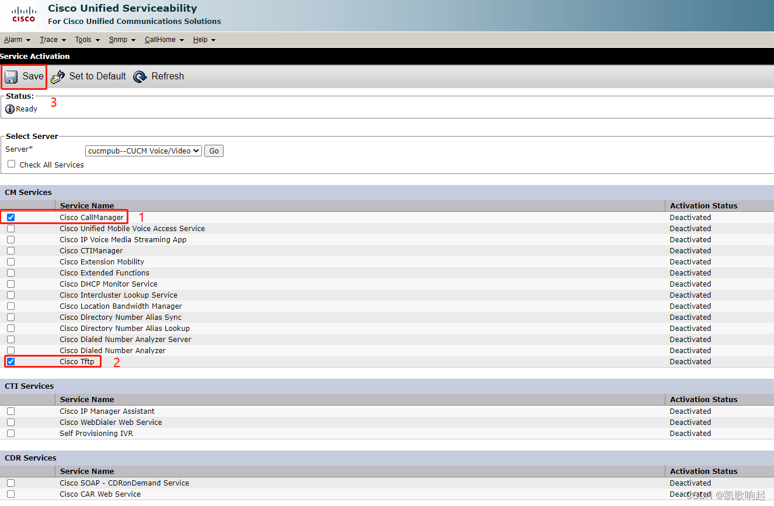
Task: Click the Save disk icon
Action: pyautogui.click(x=11, y=76)
